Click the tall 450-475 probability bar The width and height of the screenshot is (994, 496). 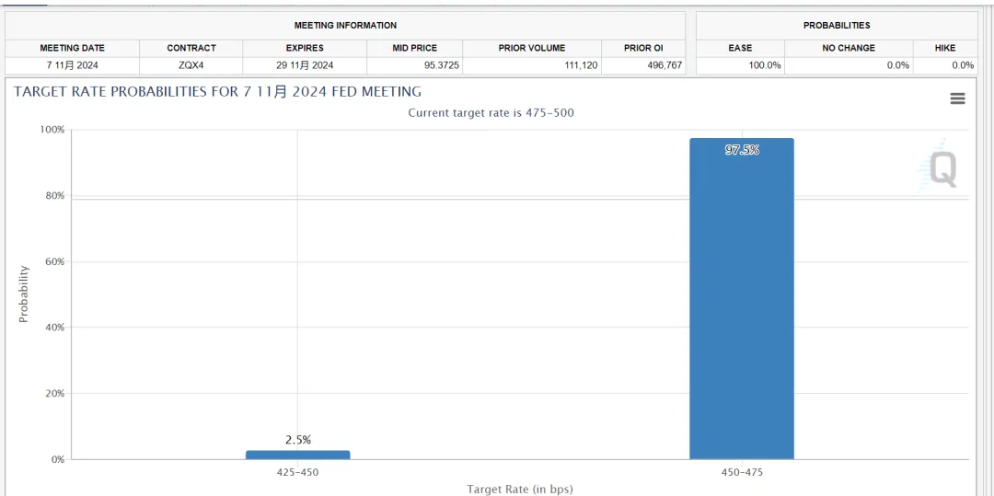click(741, 304)
